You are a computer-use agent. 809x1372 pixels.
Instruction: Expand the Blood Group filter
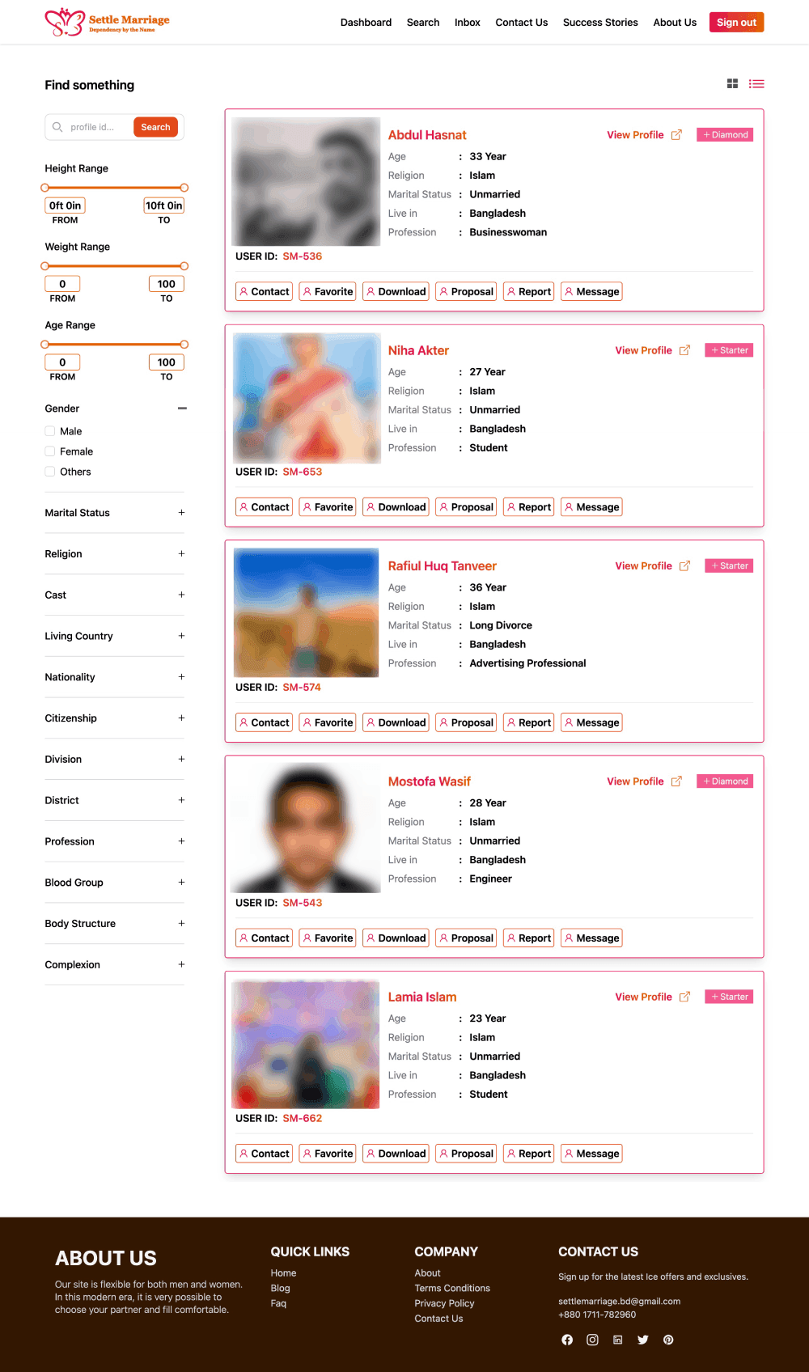click(x=181, y=883)
